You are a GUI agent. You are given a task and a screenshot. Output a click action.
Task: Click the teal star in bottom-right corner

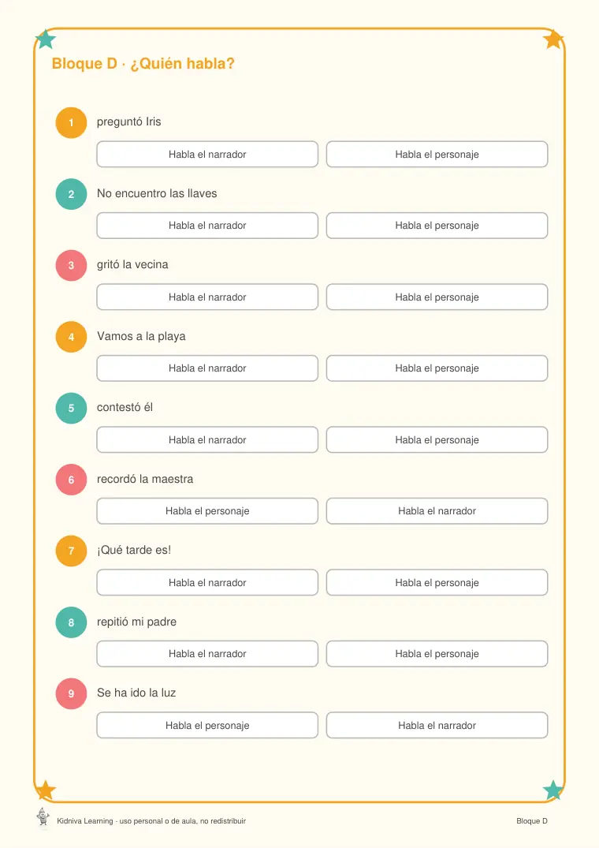[553, 790]
